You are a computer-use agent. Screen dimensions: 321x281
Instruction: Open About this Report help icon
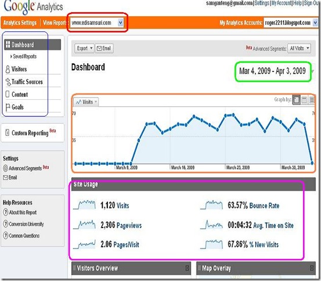coord(6,212)
